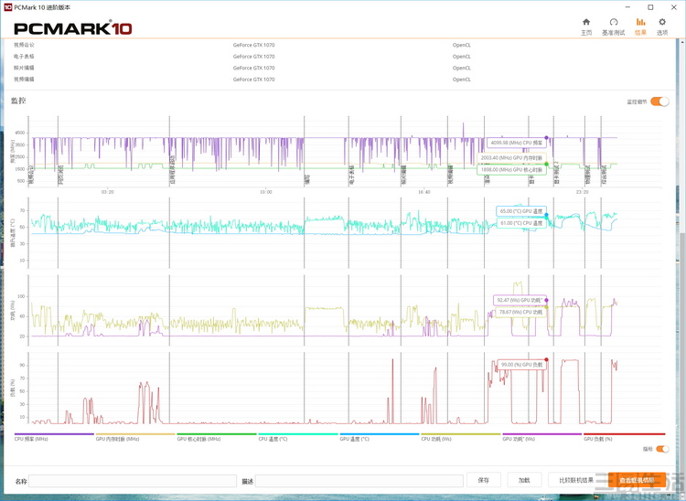
Task: Click the GPU 内存时钟 (MHz) legend item
Action: pos(118,439)
